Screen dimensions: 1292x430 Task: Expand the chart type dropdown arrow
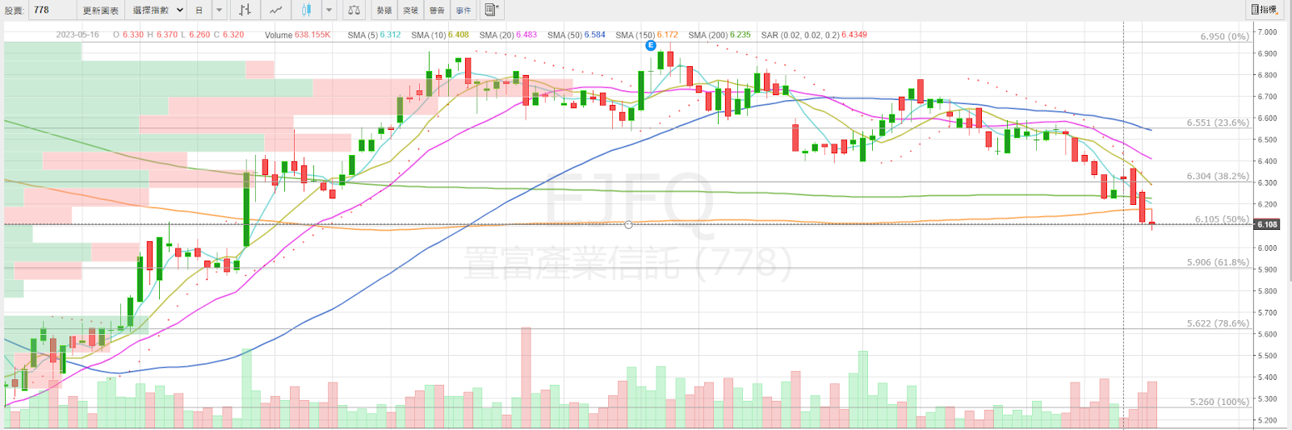(329, 10)
